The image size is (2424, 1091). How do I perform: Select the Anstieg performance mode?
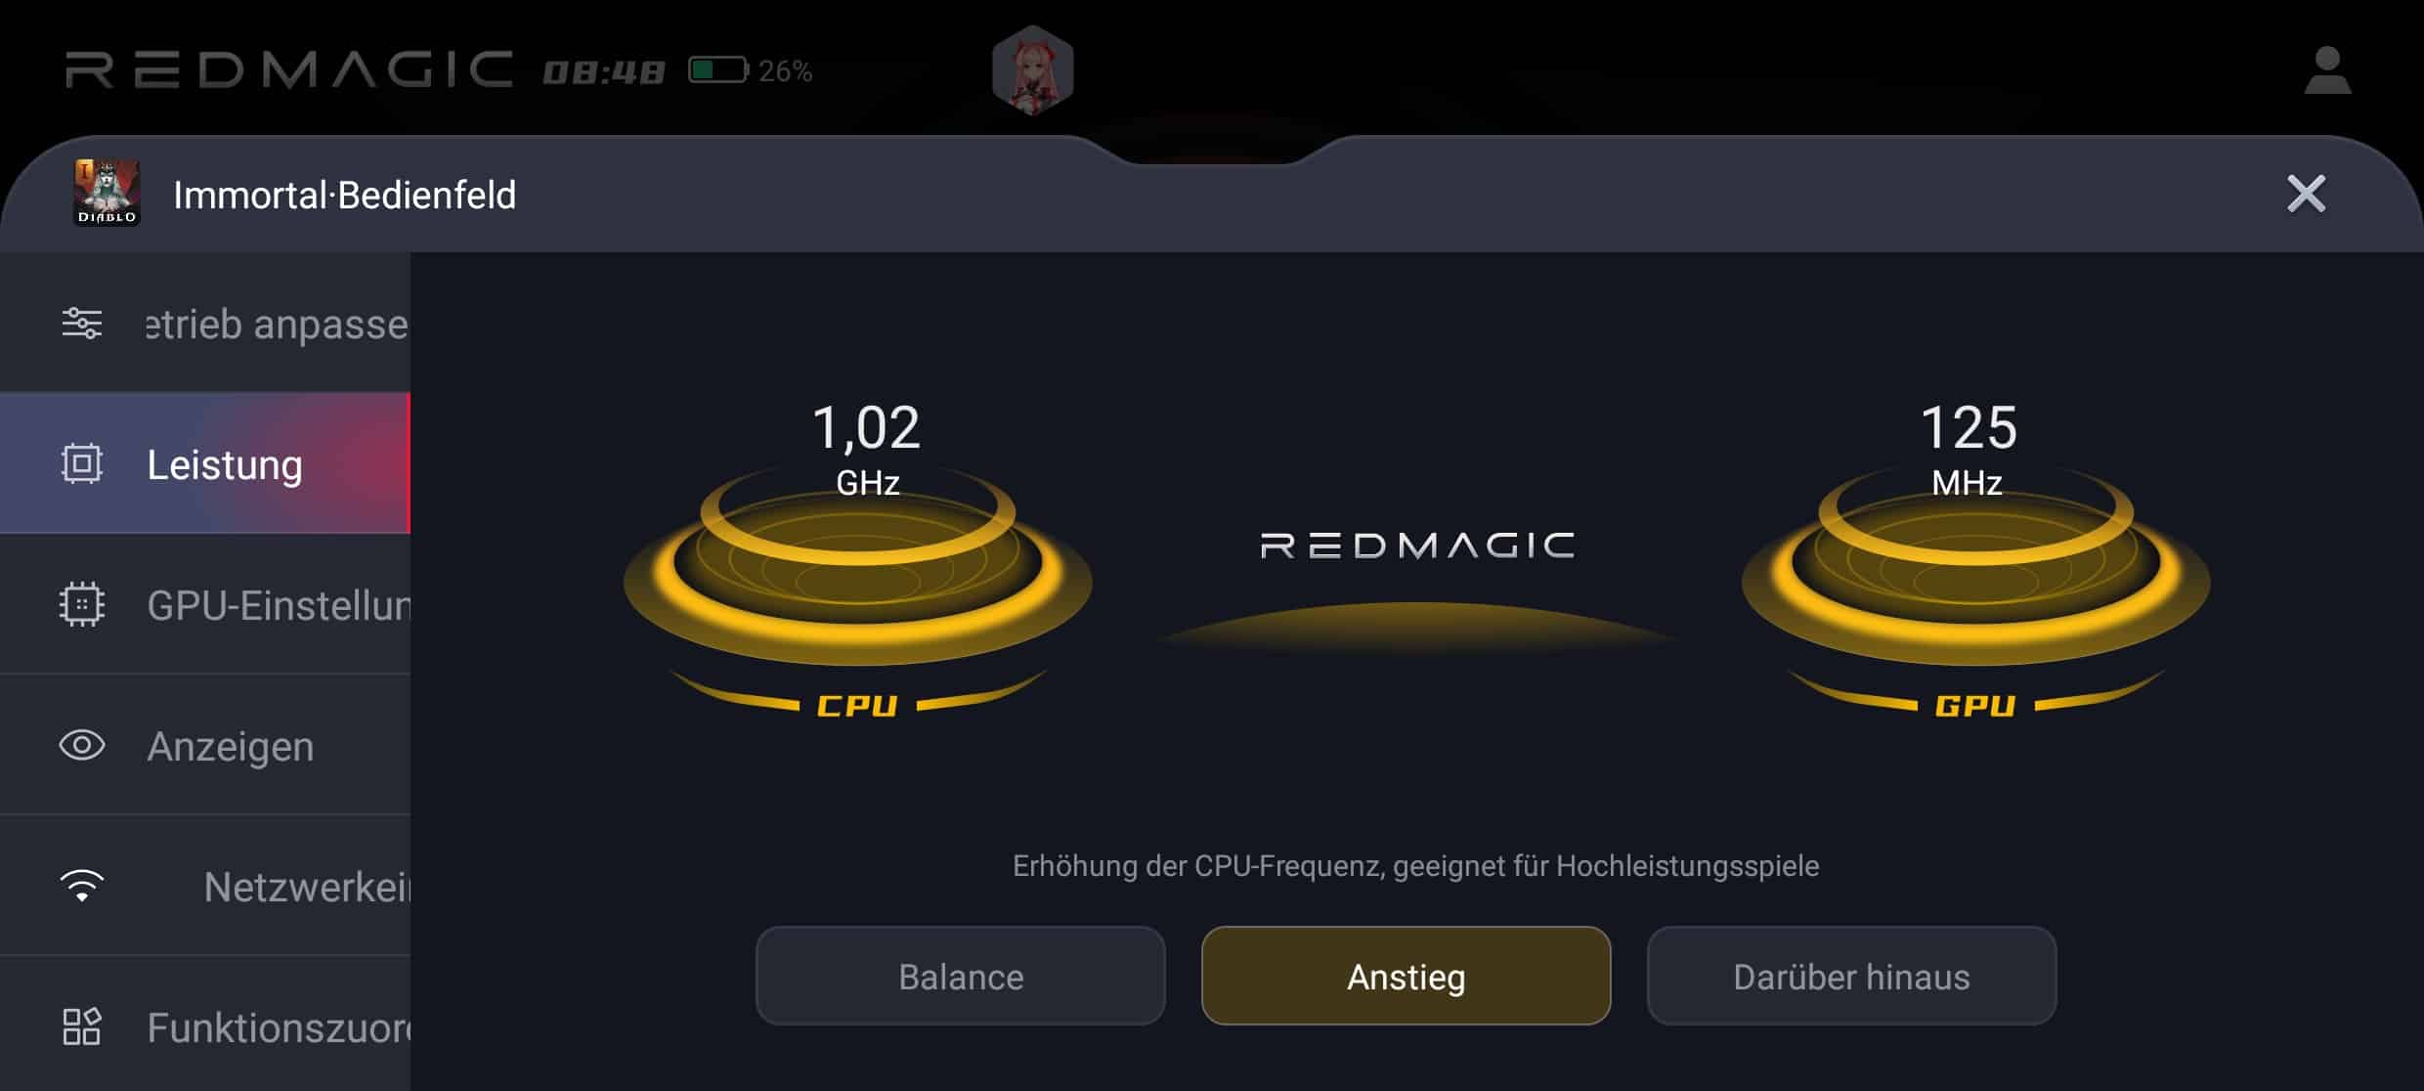click(1406, 976)
